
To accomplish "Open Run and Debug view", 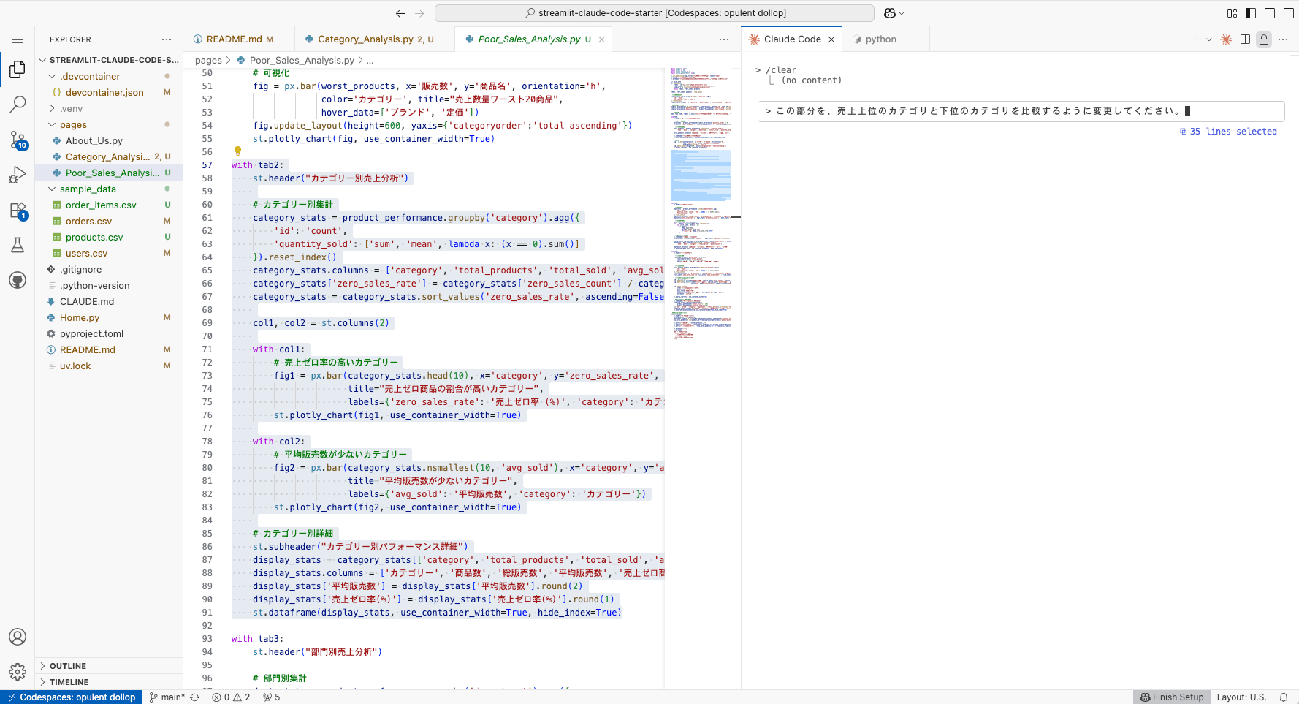I will coord(18,175).
